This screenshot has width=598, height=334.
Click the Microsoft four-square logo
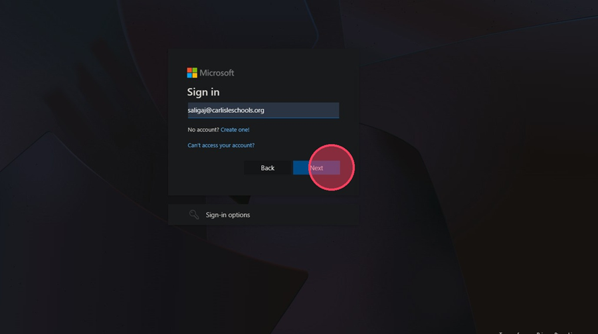click(x=192, y=72)
